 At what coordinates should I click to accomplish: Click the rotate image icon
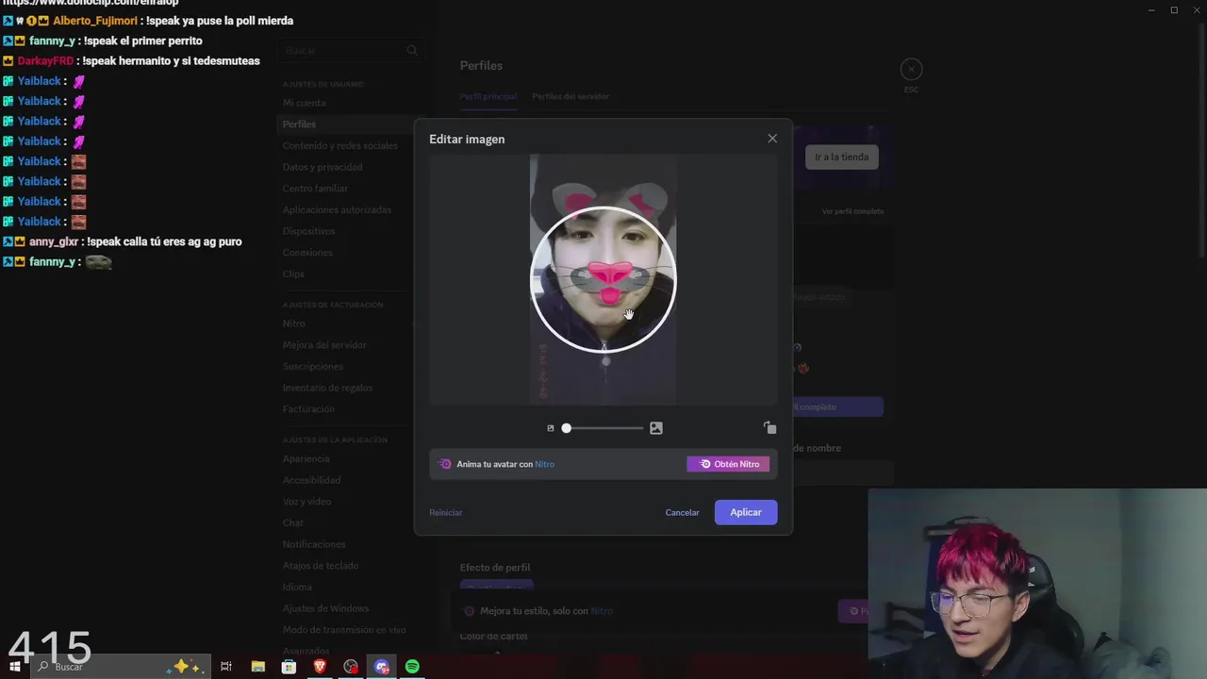[770, 428]
